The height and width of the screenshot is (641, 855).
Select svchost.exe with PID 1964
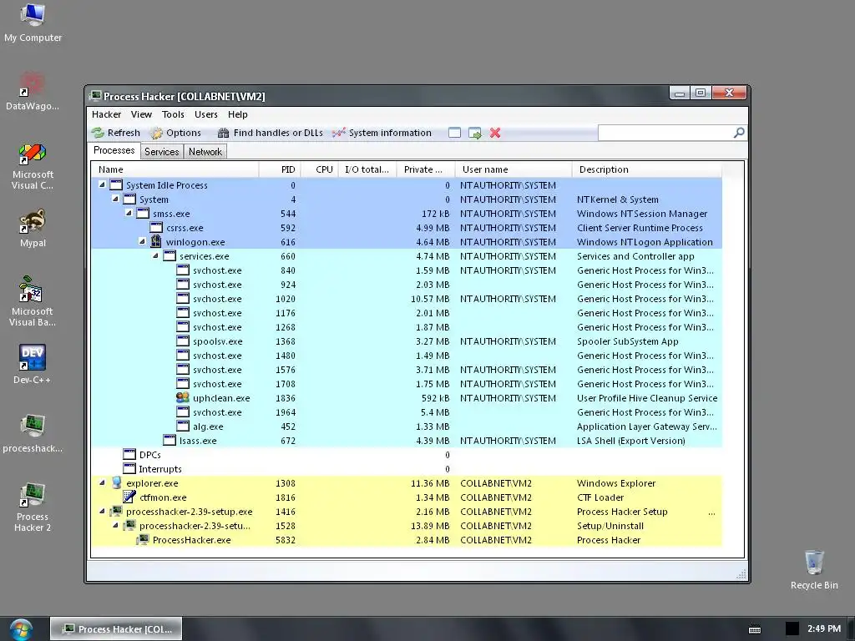point(407,412)
